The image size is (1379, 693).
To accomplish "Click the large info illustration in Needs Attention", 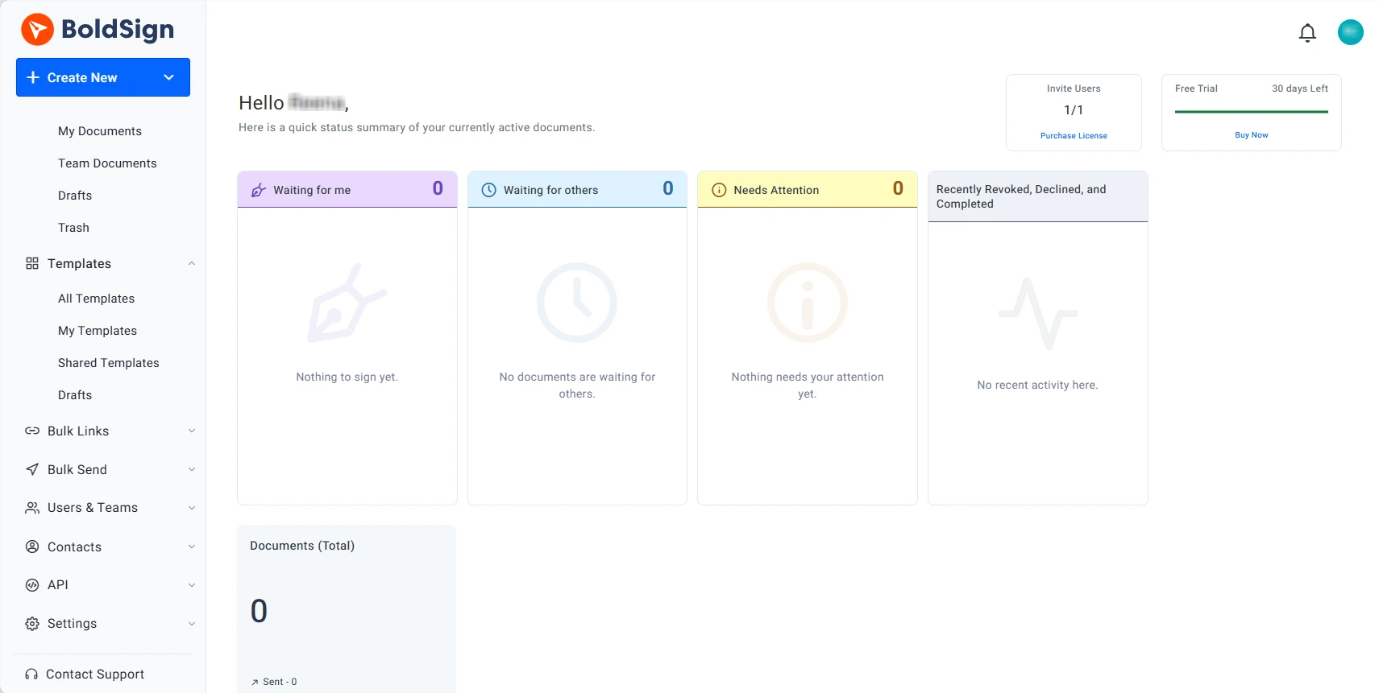I will [808, 303].
